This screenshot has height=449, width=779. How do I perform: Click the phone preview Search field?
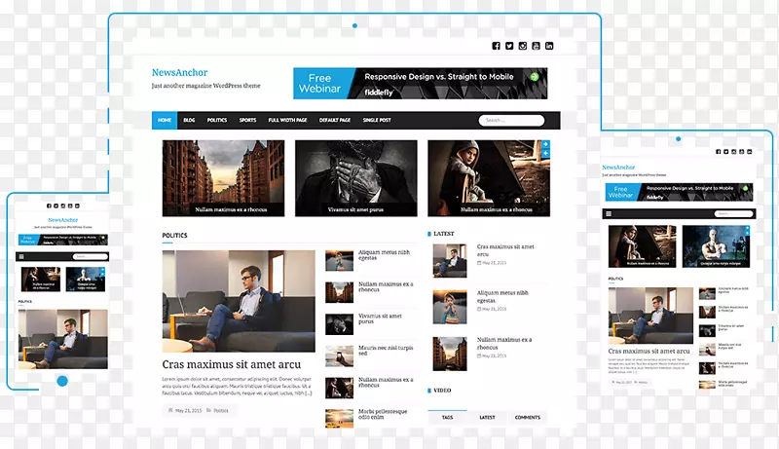point(90,256)
